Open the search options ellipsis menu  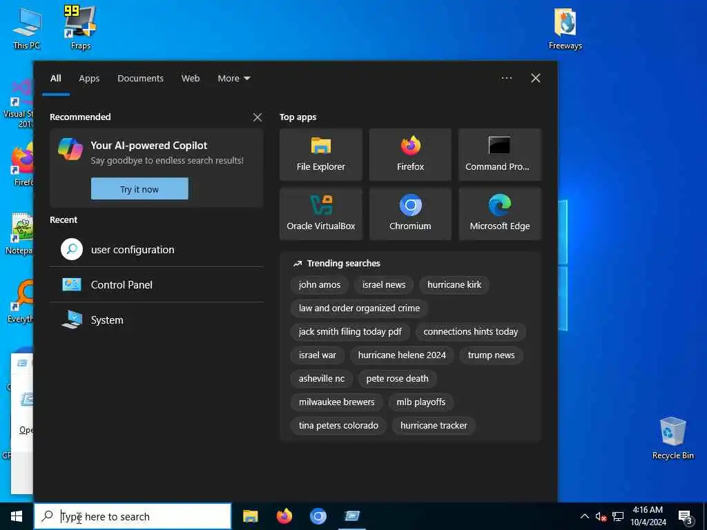point(506,79)
